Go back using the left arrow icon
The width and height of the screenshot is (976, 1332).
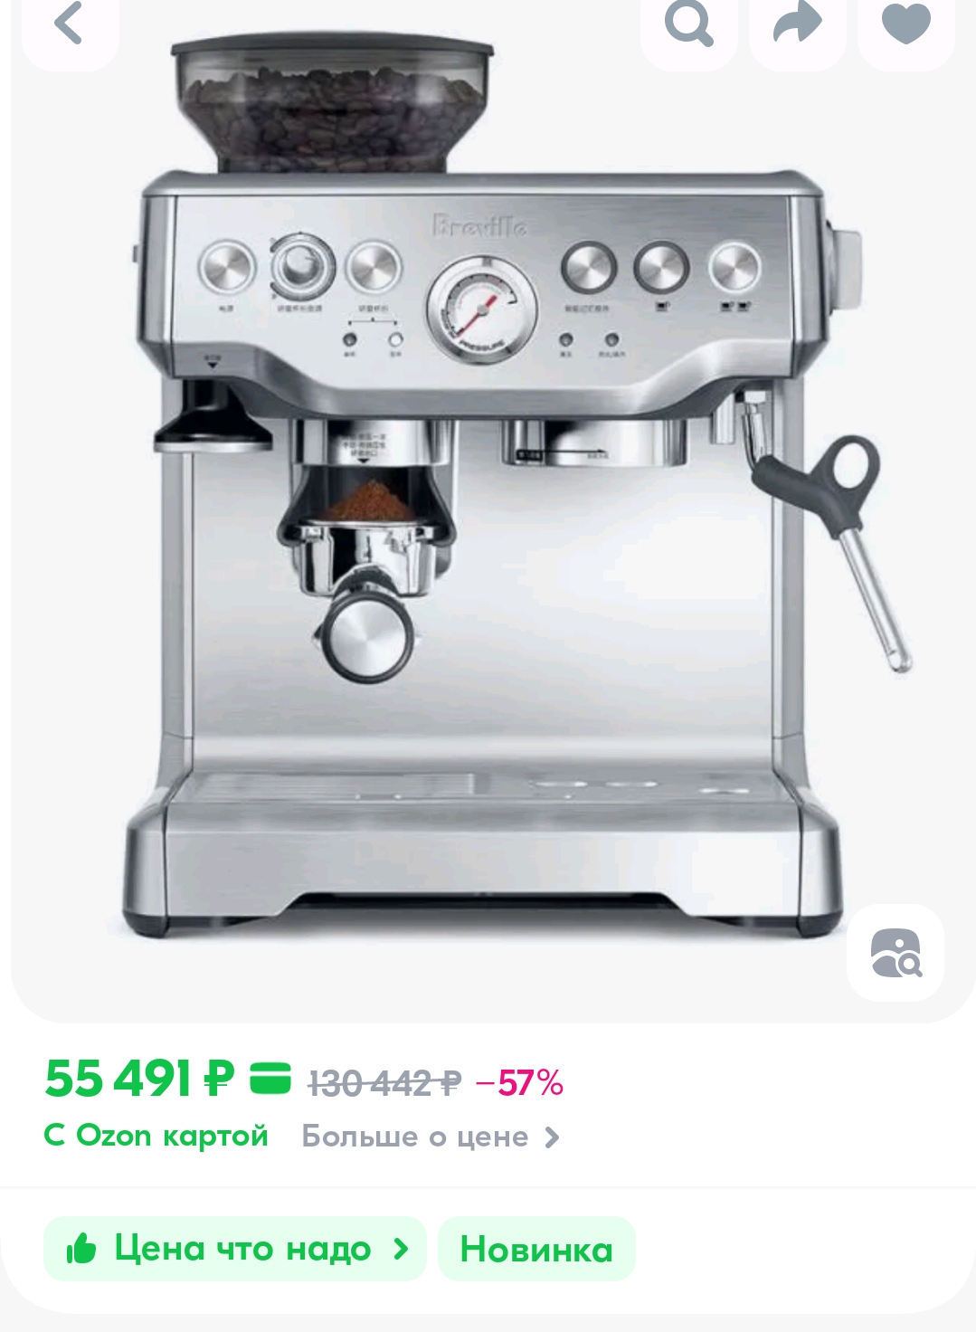click(x=70, y=25)
